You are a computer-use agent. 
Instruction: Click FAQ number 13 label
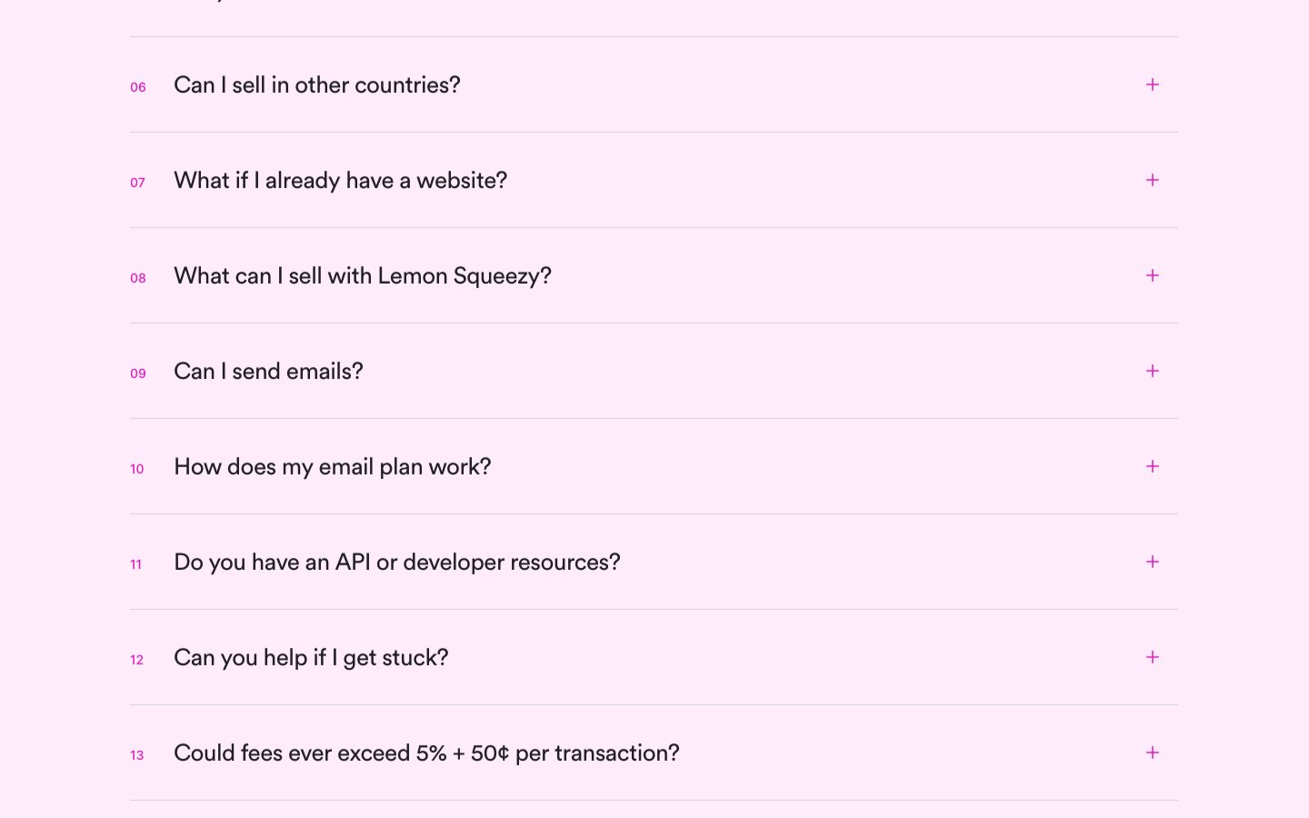coord(137,755)
